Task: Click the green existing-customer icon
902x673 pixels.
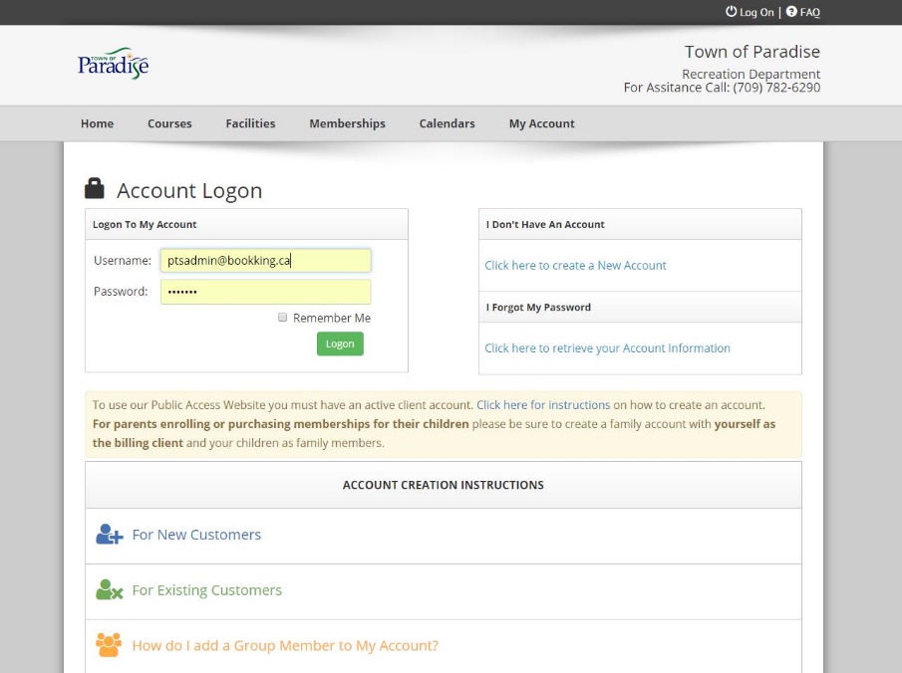Action: [x=109, y=590]
